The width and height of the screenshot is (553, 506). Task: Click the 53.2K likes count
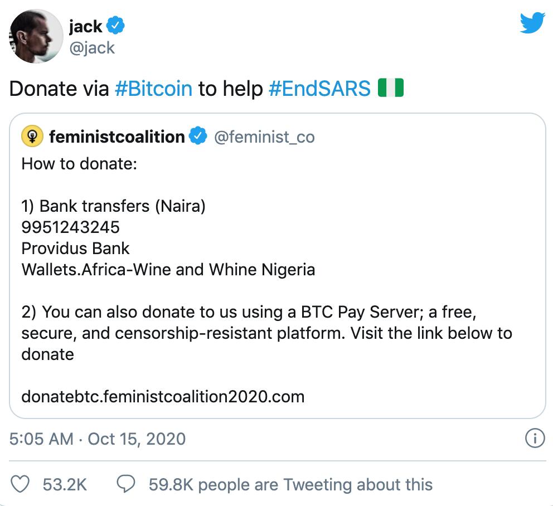tap(65, 484)
